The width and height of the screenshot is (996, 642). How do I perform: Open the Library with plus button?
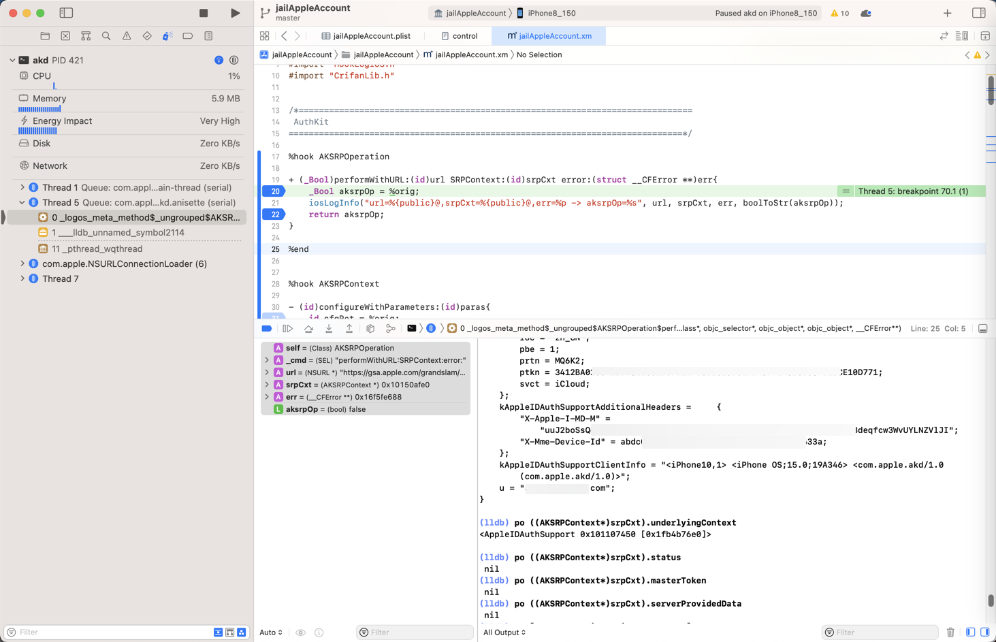[x=948, y=13]
